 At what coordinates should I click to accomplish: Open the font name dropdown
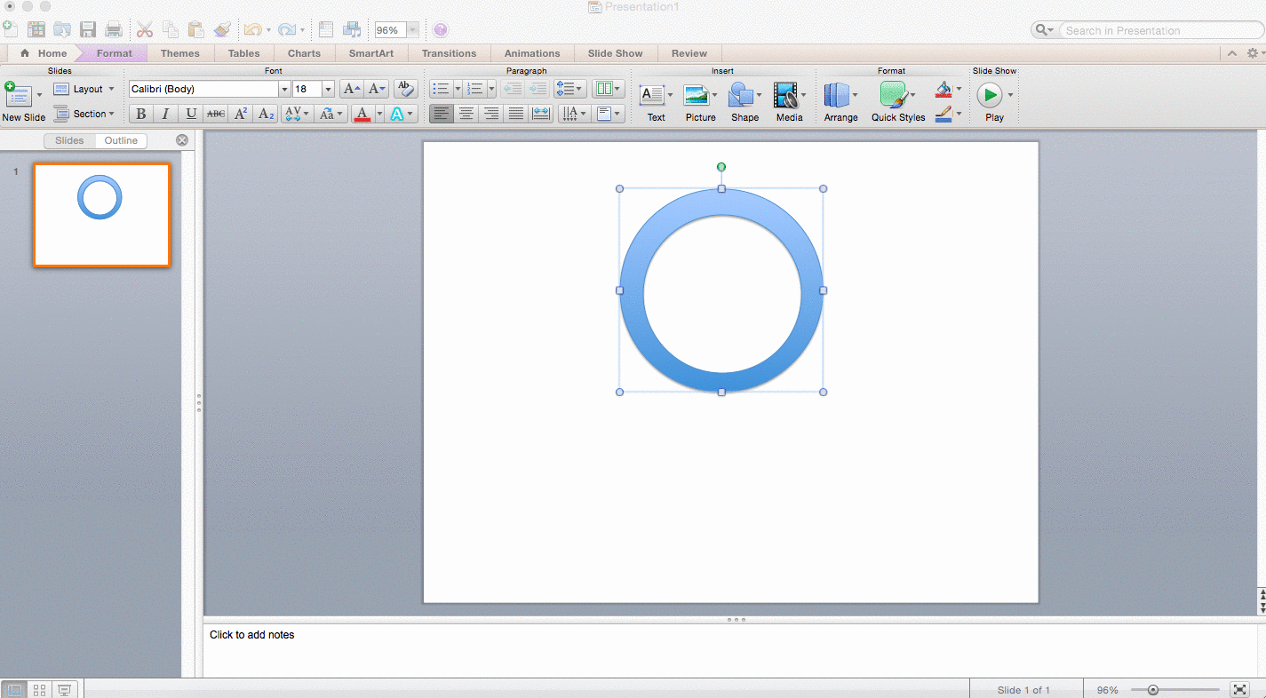[x=284, y=89]
